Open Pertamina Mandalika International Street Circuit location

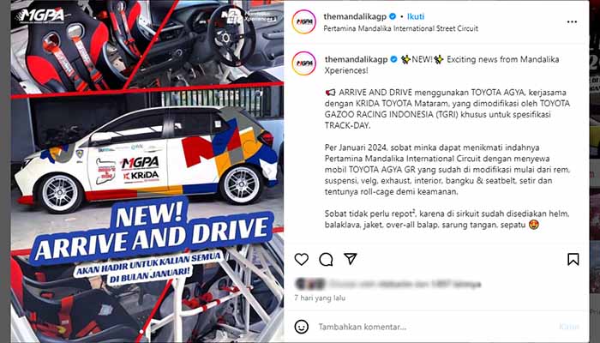point(400,28)
